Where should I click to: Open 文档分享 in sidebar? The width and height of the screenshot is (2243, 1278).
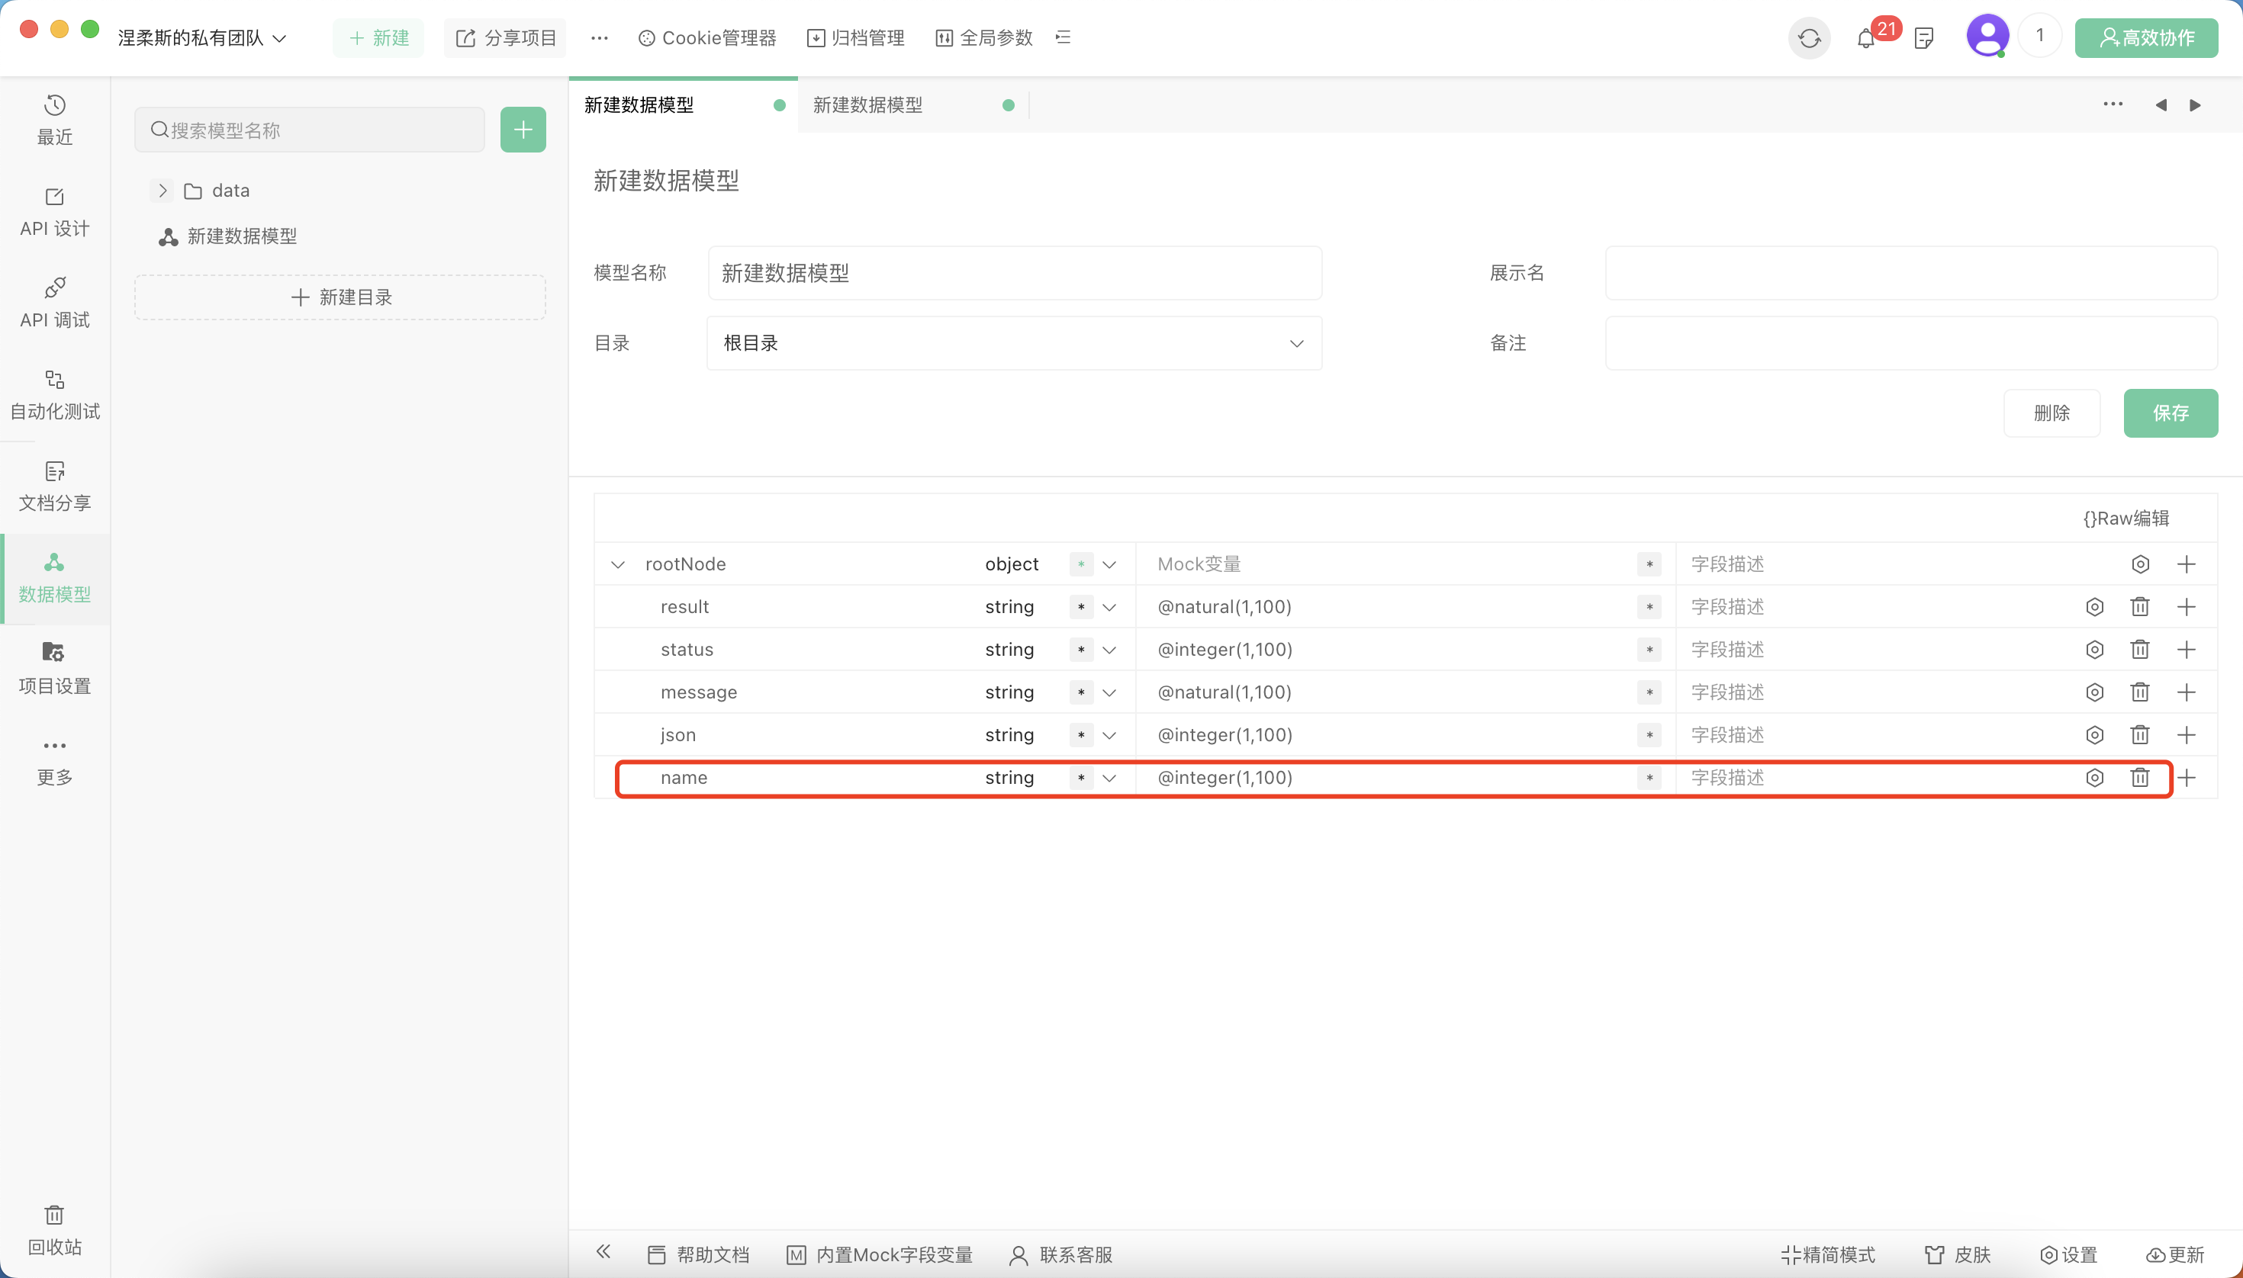tap(54, 486)
